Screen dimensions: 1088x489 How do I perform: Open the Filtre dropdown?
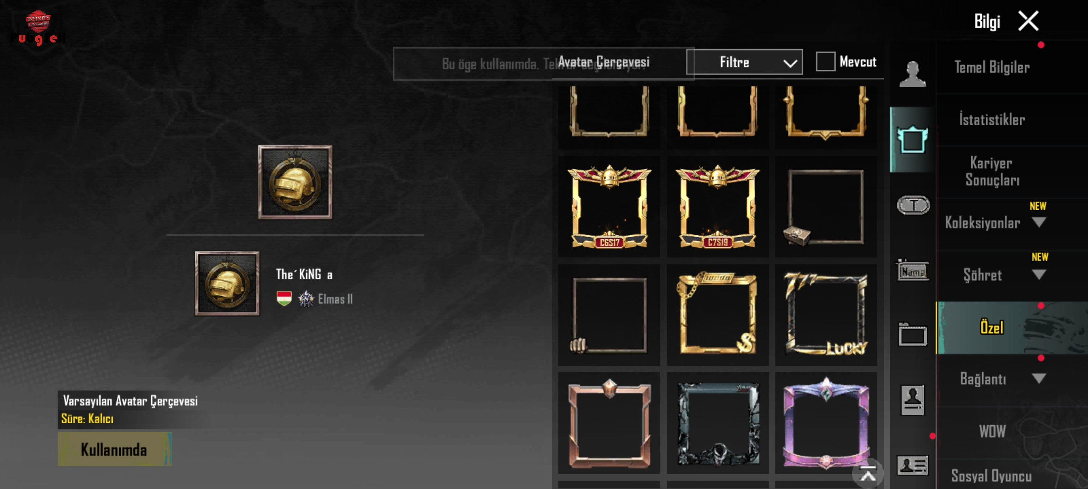[745, 62]
